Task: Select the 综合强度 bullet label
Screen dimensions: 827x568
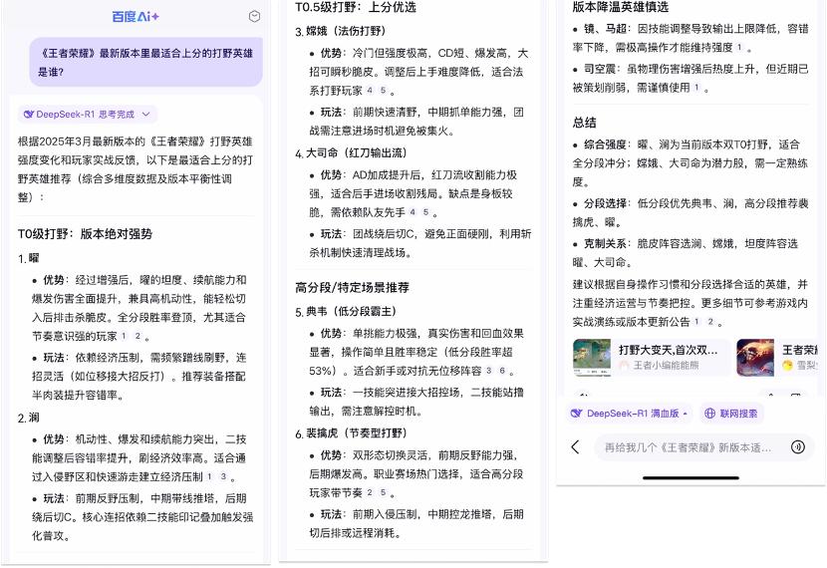Action: tap(605, 143)
